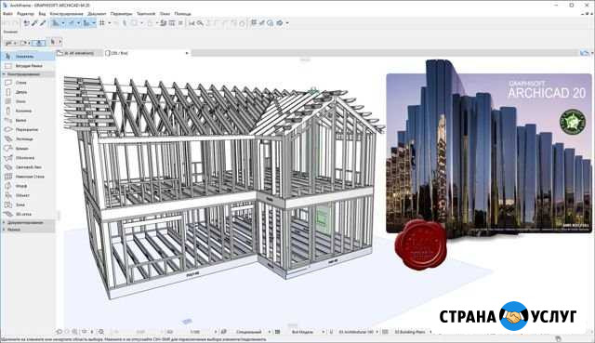This screenshot has height=343, width=595.
Task: Expand the Разное toolbox section
Action: tap(28, 230)
